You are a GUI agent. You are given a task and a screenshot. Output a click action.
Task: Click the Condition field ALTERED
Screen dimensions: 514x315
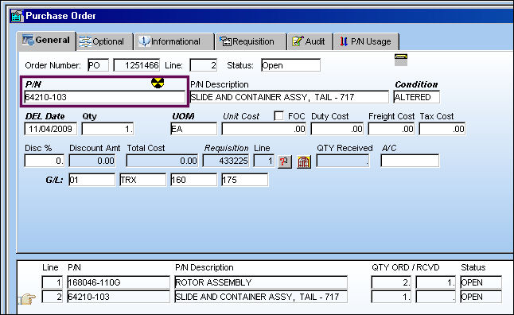point(417,97)
